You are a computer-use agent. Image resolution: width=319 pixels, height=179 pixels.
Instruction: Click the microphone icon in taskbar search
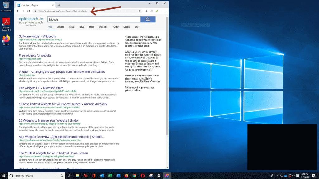[x=62, y=176]
